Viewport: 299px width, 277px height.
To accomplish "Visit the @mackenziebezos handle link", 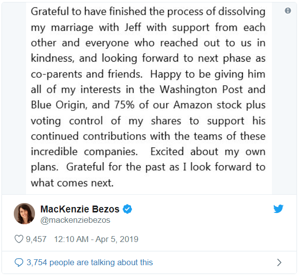I will (x=75, y=220).
